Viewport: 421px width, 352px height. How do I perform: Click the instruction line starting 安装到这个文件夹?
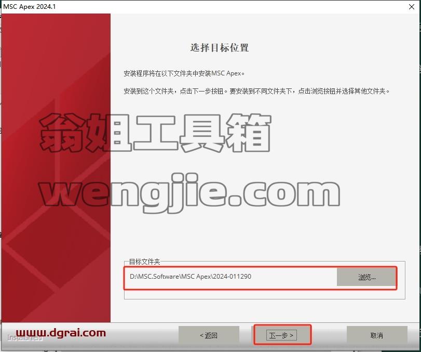pos(256,91)
